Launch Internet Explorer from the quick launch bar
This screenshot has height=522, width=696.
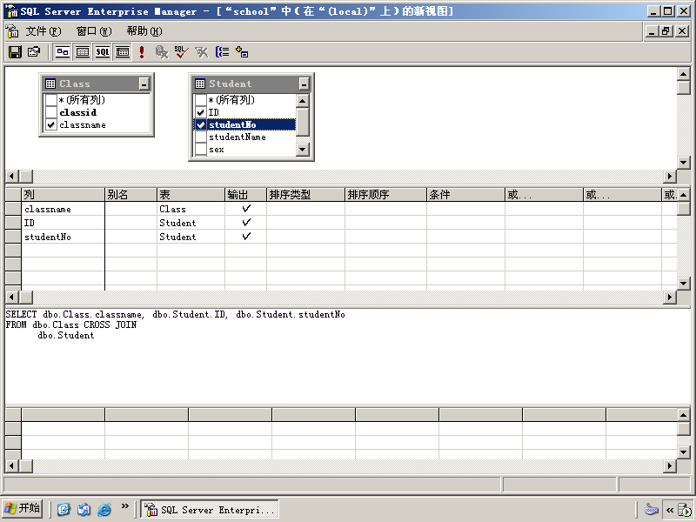tap(104, 509)
